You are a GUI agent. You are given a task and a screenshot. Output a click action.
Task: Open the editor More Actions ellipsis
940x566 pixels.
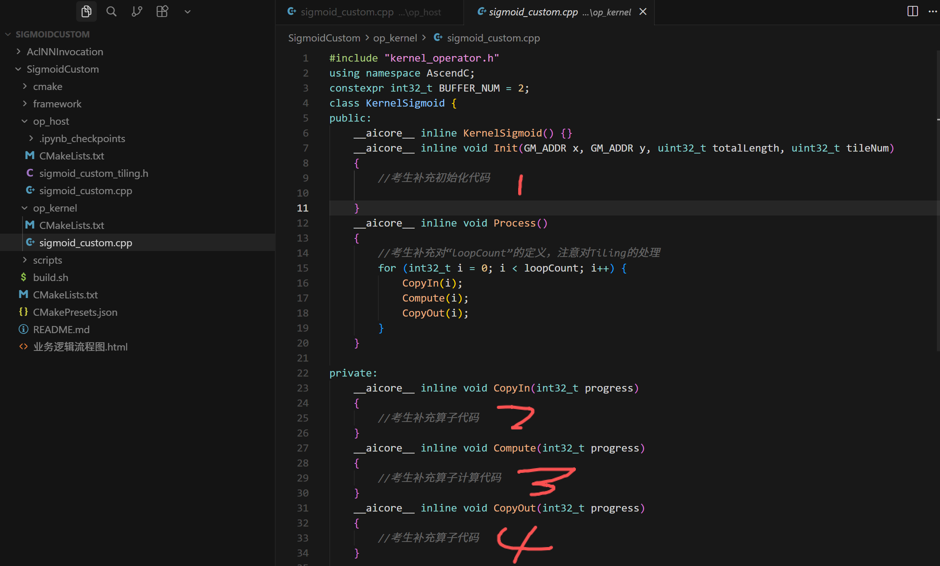pyautogui.click(x=932, y=11)
